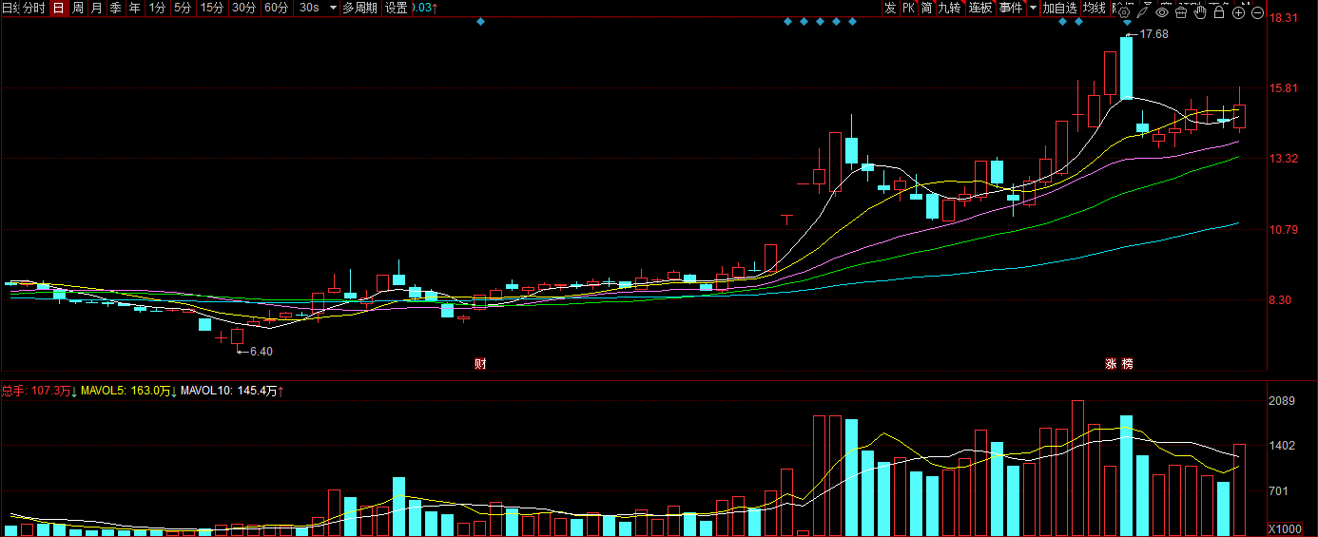Expand the 30s period dropdown
This screenshot has width=1318, height=537.
point(332,8)
